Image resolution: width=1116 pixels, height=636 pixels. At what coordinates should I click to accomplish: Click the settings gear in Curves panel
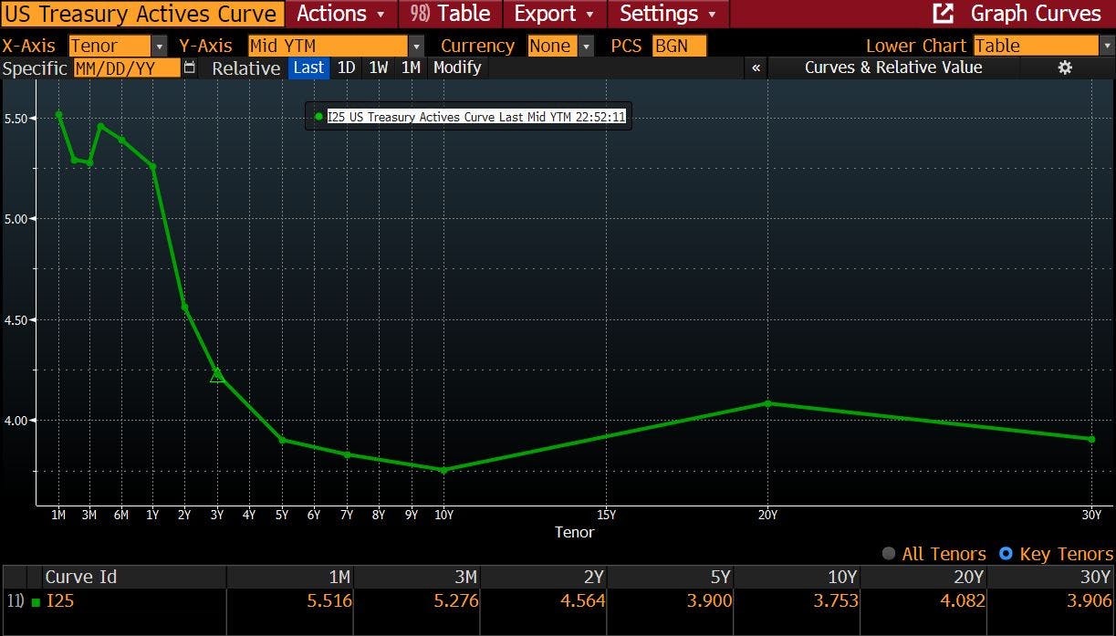tap(1065, 68)
